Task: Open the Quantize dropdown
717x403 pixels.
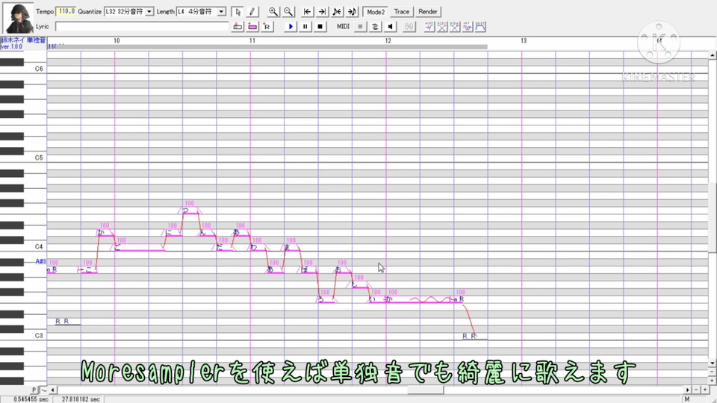Action: tap(149, 11)
